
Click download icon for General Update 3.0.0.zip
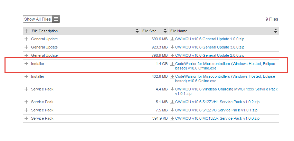pyautogui.click(x=172, y=47)
